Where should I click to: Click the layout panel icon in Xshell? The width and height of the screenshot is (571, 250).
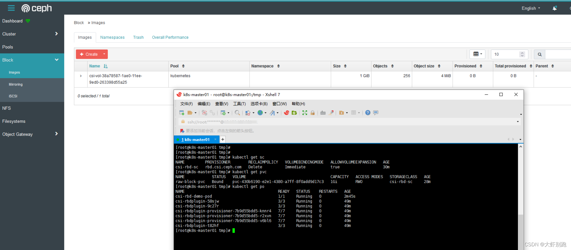[x=354, y=113]
